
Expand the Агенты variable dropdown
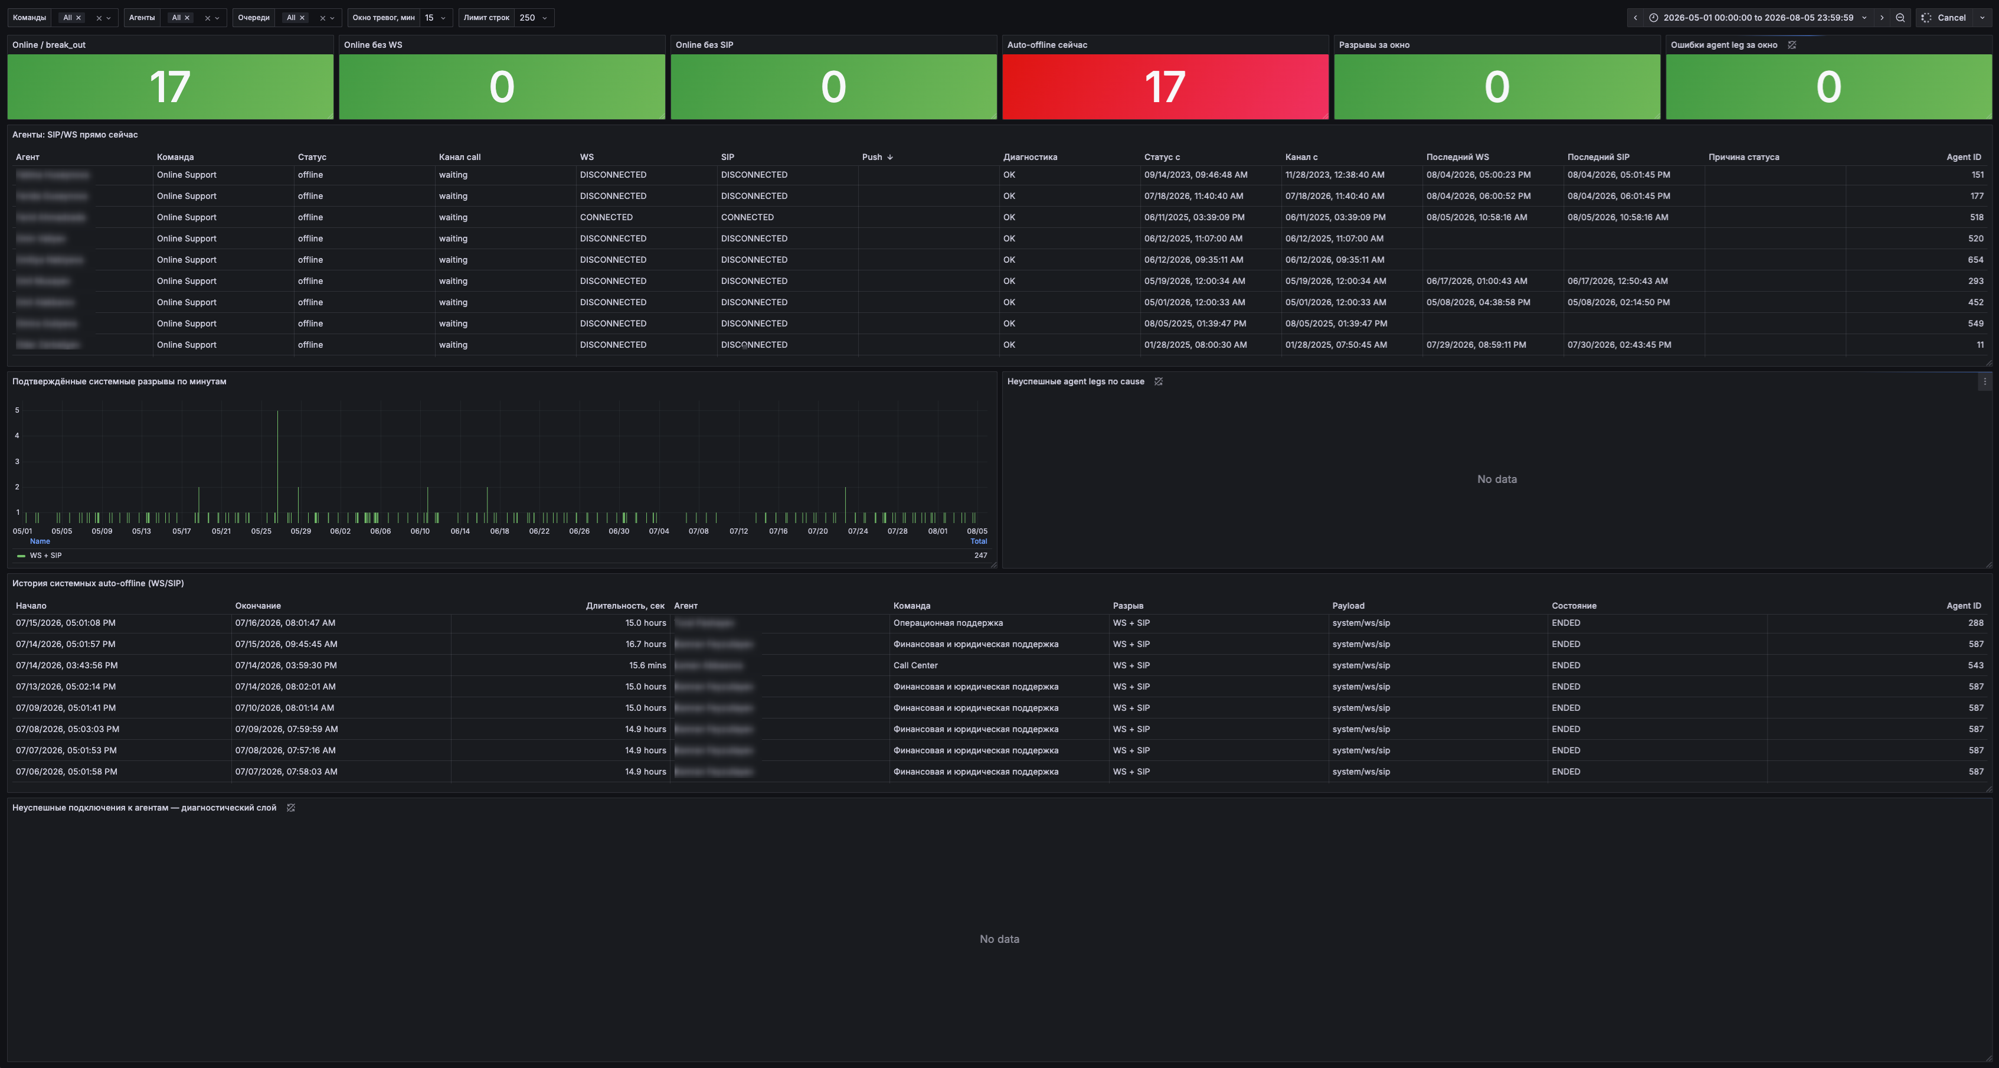click(x=217, y=18)
